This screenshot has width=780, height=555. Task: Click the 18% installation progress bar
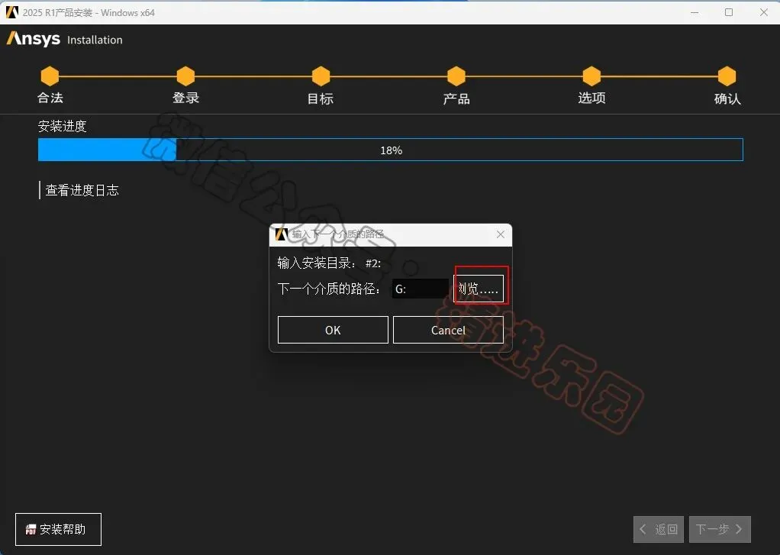click(x=391, y=150)
